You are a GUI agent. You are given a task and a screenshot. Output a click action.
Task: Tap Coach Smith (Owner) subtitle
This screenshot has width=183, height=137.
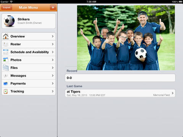[30, 23]
